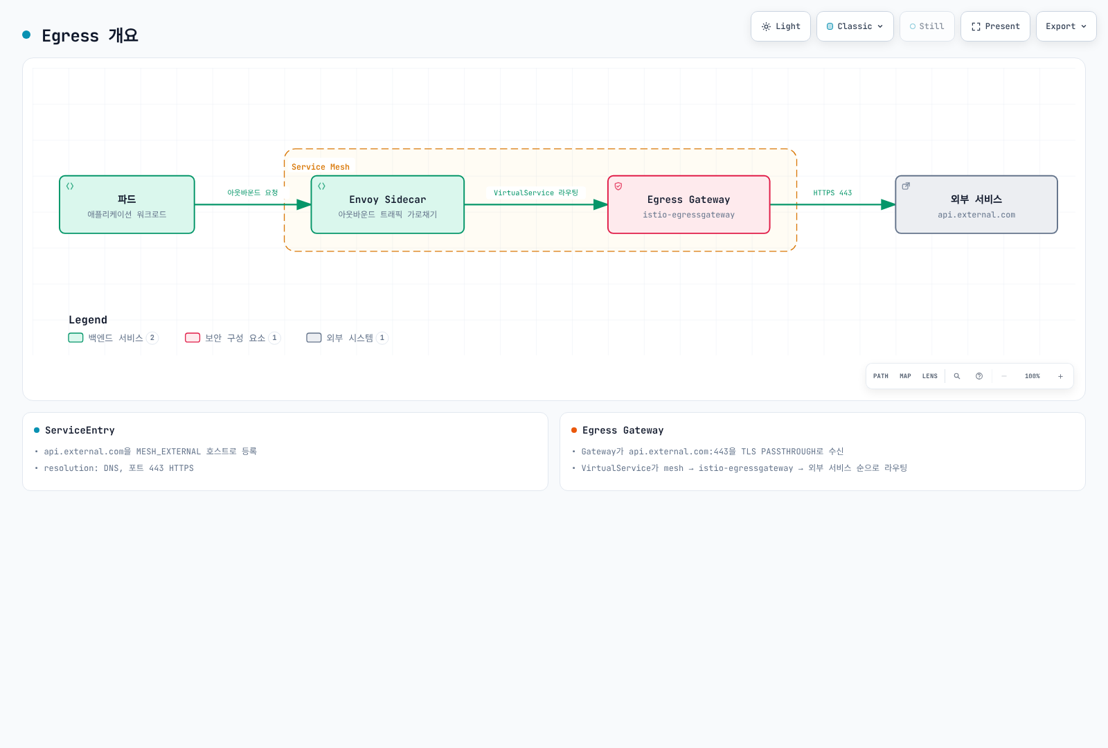Viewport: 1108px width, 748px height.
Task: Open the Classic style dropdown
Action: 855,26
